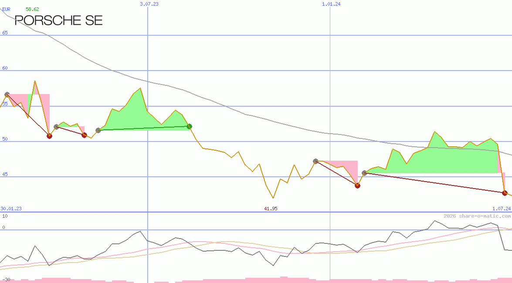The image size is (512, 283).
Task: Click the 58.62 price value at top
Action: [x=32, y=9]
